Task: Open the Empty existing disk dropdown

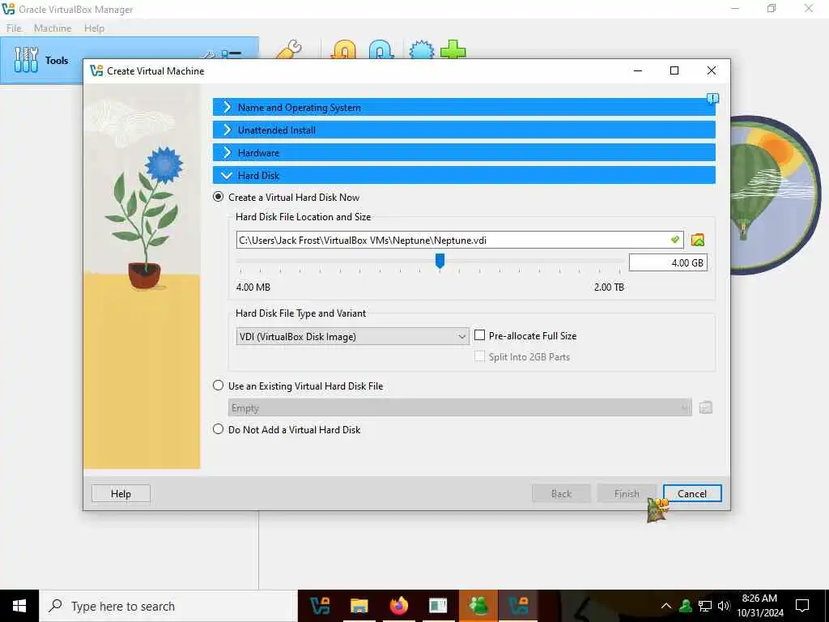Action: point(460,408)
